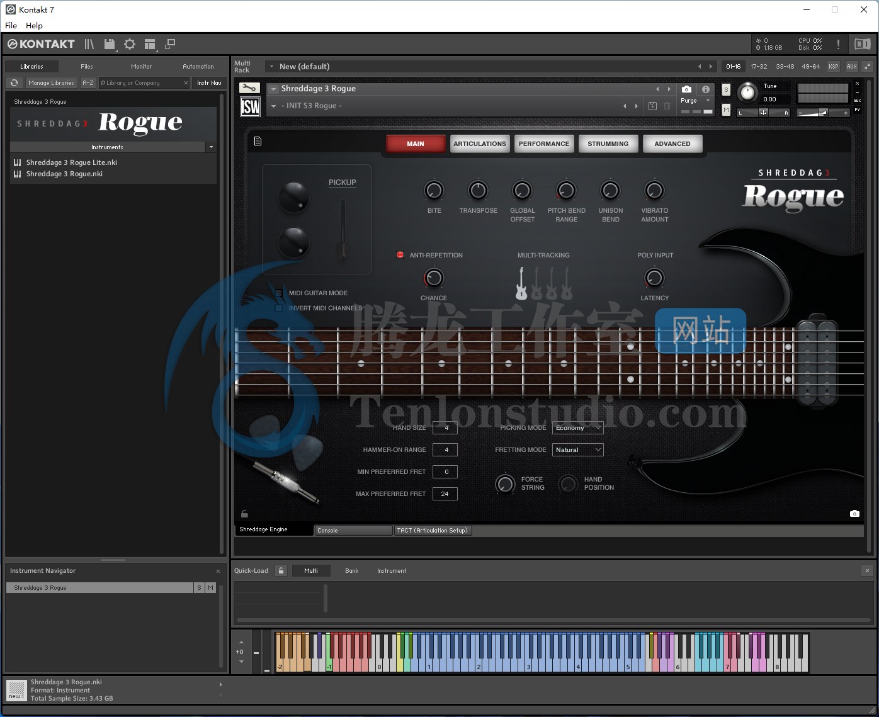Clear the library search field
The width and height of the screenshot is (879, 717).
pyautogui.click(x=186, y=82)
